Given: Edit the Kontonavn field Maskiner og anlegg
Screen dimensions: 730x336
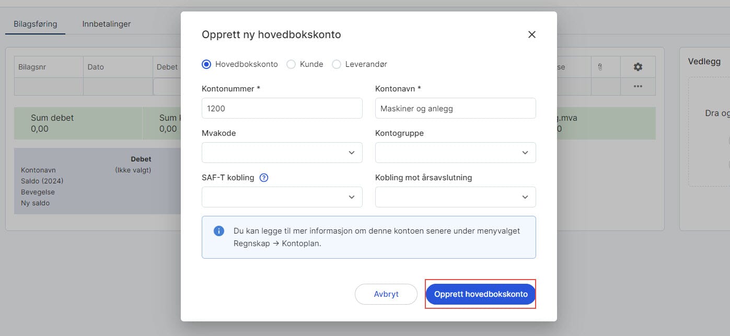Looking at the screenshot, I should [455, 108].
